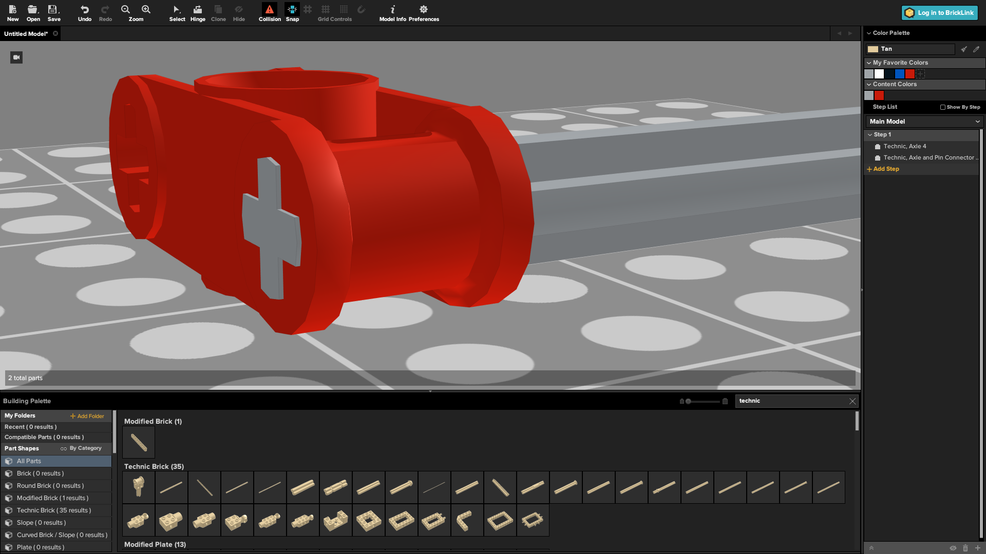Image resolution: width=986 pixels, height=554 pixels.
Task: Click the trash icon below Step List
Action: 965,548
